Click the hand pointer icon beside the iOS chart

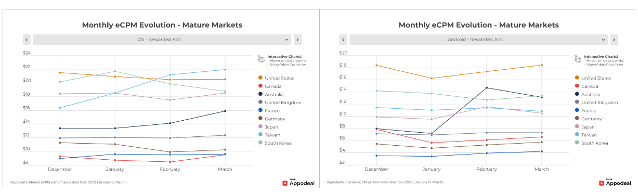(x=261, y=58)
